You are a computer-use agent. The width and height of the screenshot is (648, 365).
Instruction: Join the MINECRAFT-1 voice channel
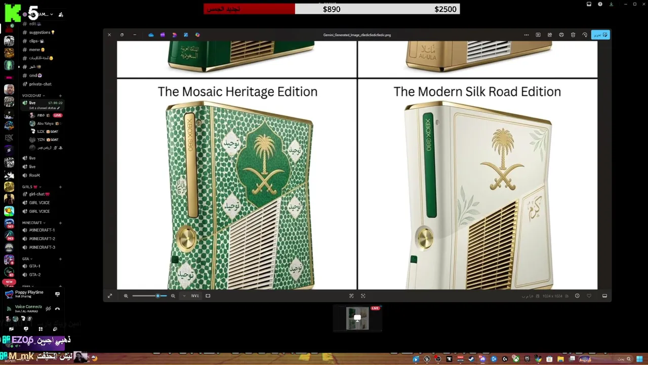tap(42, 230)
